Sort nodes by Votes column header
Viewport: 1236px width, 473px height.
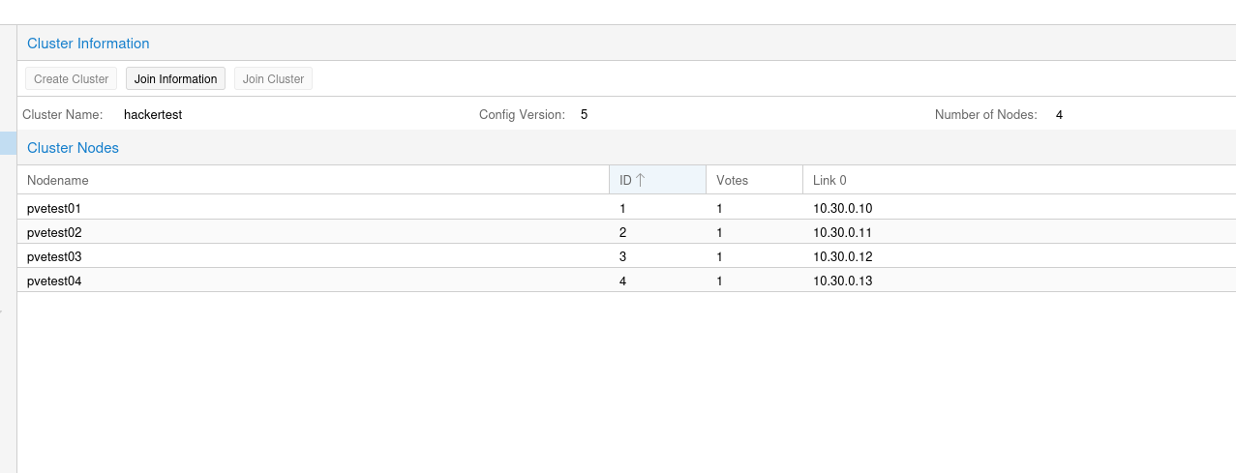(x=732, y=180)
